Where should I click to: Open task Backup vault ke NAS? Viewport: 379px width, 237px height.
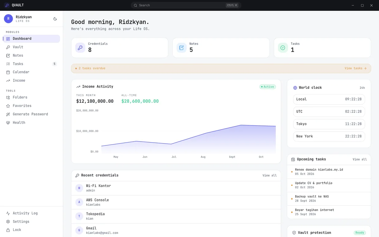tap(329, 199)
